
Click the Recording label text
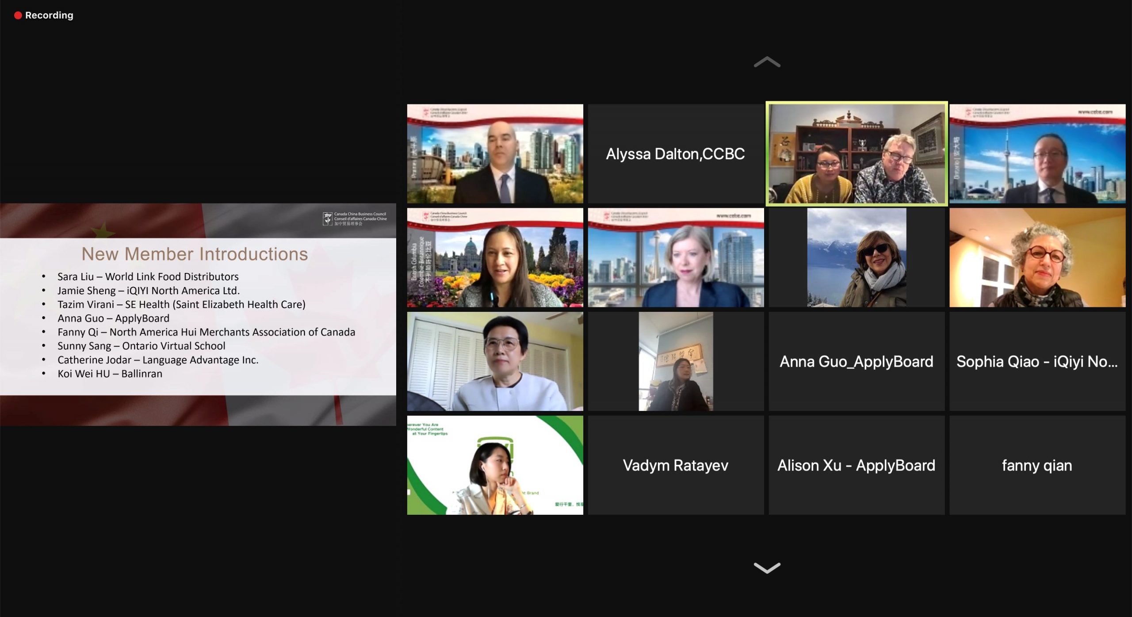(49, 15)
